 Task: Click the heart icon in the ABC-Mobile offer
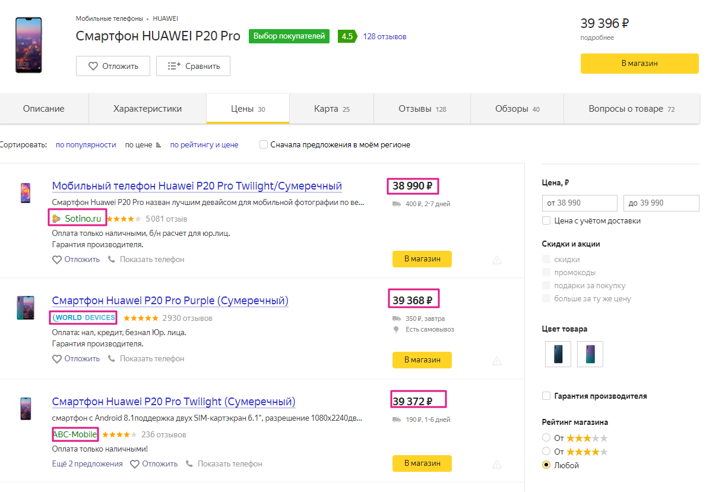point(135,464)
